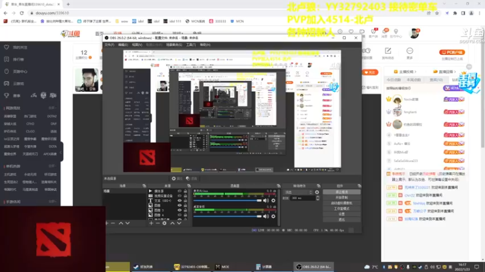
Task: Collapse Douyu right panel minus button
Action: (469, 67)
